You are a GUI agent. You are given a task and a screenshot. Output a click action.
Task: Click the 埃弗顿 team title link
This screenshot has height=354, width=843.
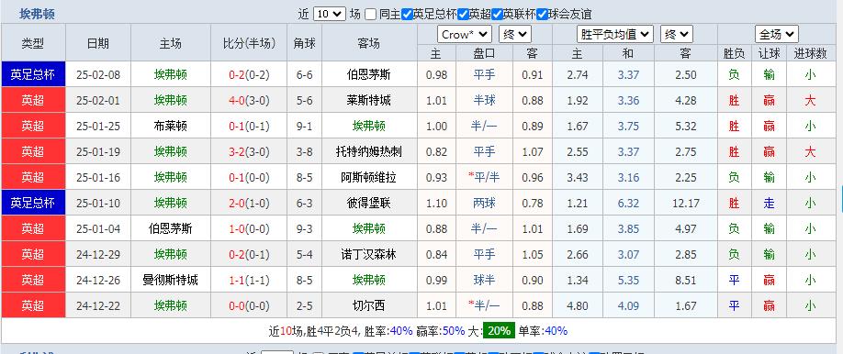(37, 14)
